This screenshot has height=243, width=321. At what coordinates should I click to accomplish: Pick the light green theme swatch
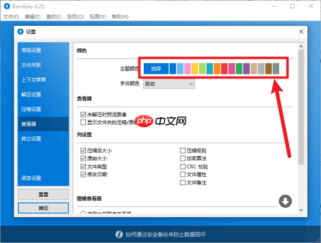(x=202, y=69)
